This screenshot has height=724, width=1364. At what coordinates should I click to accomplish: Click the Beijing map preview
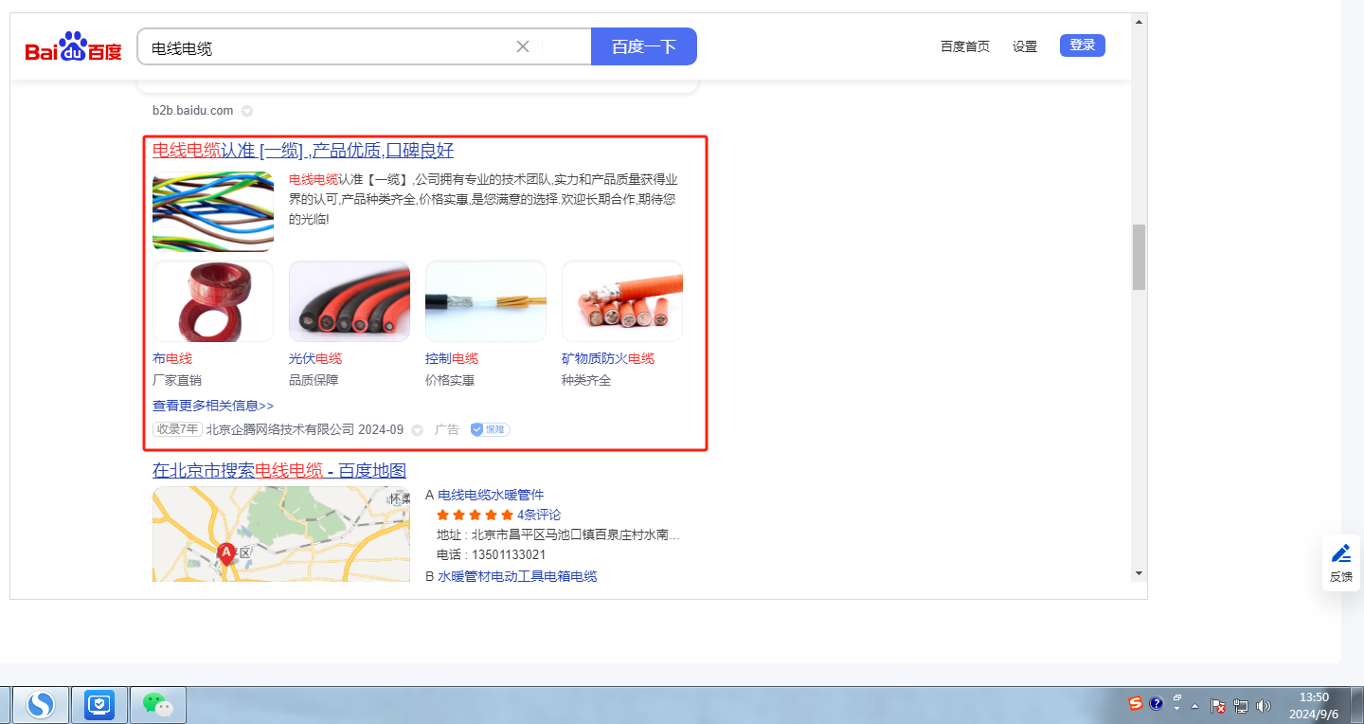coord(281,534)
